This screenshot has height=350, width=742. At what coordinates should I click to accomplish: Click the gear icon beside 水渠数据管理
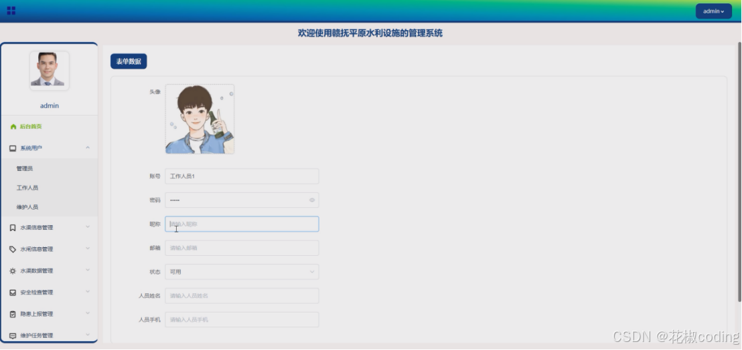(x=13, y=271)
